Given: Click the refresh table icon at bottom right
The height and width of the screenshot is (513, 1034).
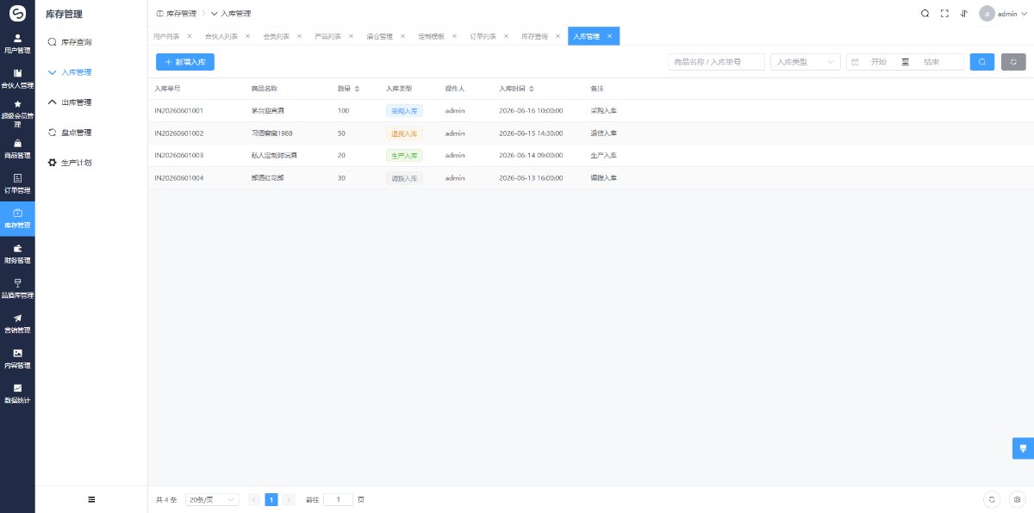Looking at the screenshot, I should click(x=993, y=499).
